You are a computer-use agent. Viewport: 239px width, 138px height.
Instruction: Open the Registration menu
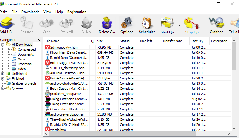pyautogui.click(x=77, y=12)
